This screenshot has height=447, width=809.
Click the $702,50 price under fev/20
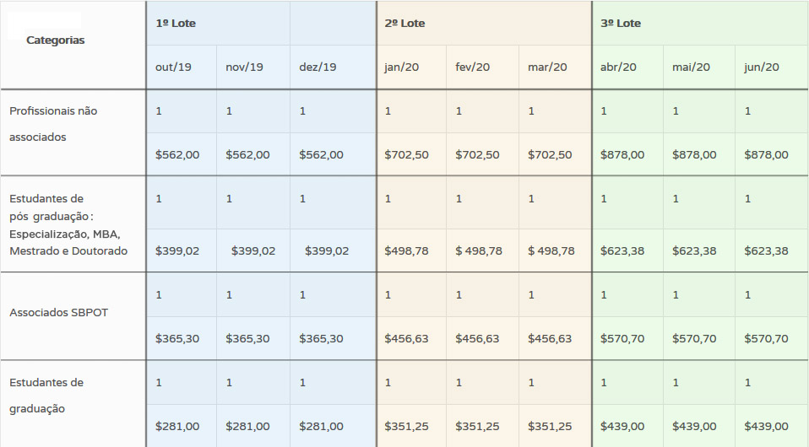477,154
